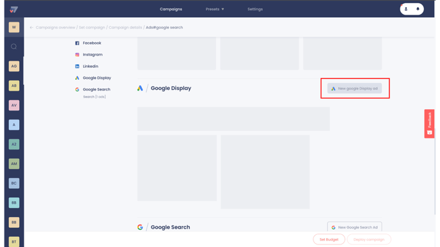Viewport: 440px width, 247px height.
Task: Open the Set Budget button
Action: [x=329, y=239]
